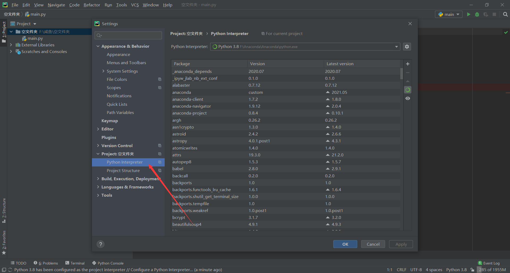Select Project Structure settings item

[123, 170]
